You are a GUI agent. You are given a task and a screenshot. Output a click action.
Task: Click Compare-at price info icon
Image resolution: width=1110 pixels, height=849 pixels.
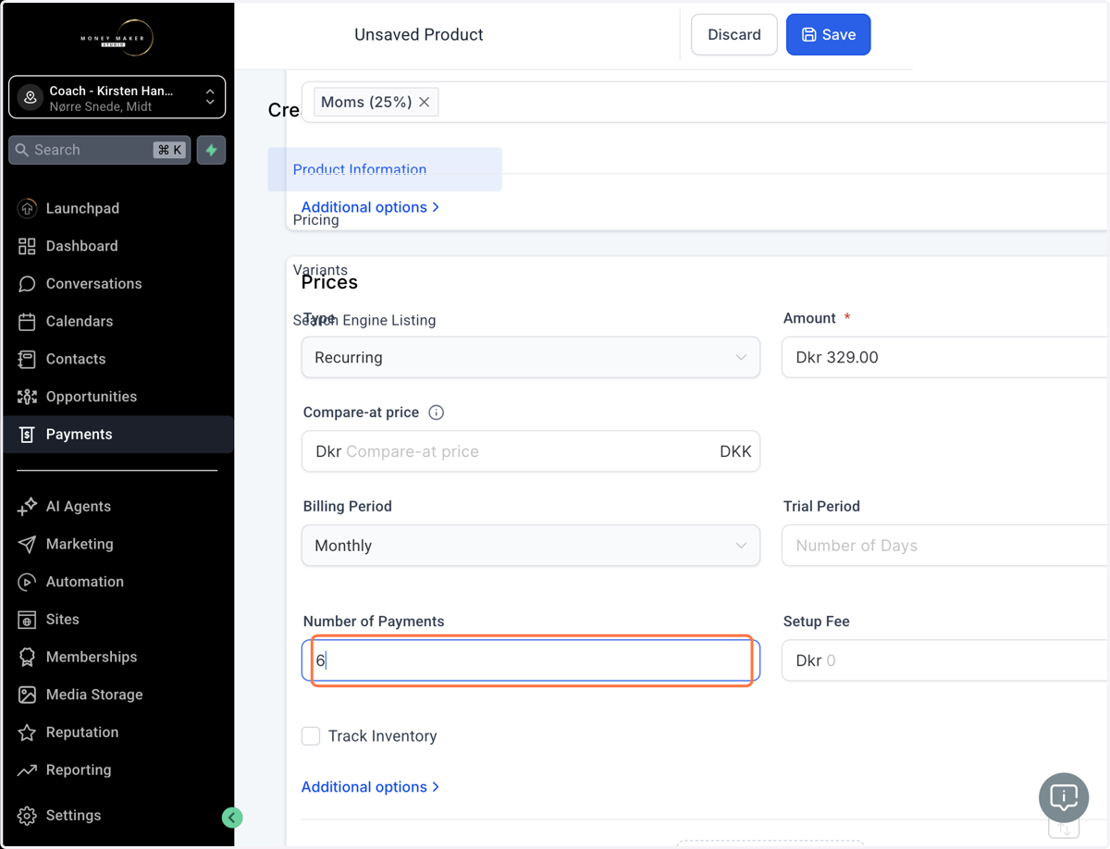pyautogui.click(x=437, y=412)
